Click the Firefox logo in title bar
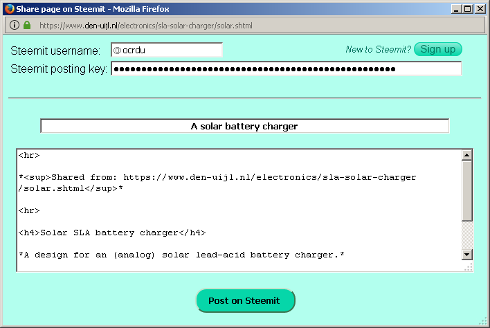490x328 pixels. click(x=10, y=9)
